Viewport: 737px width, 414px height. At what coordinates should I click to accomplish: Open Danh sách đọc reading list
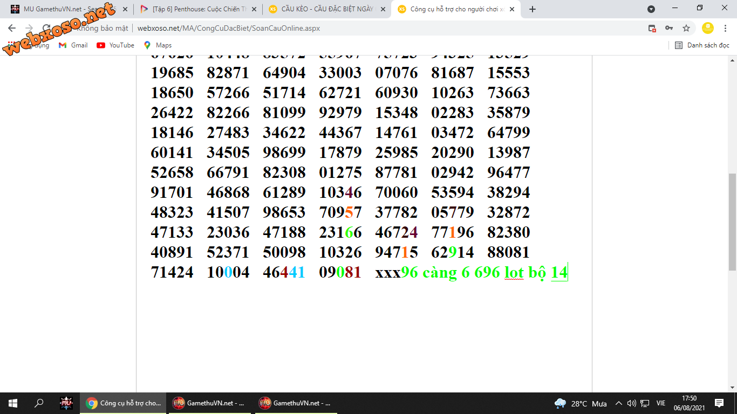click(x=702, y=45)
